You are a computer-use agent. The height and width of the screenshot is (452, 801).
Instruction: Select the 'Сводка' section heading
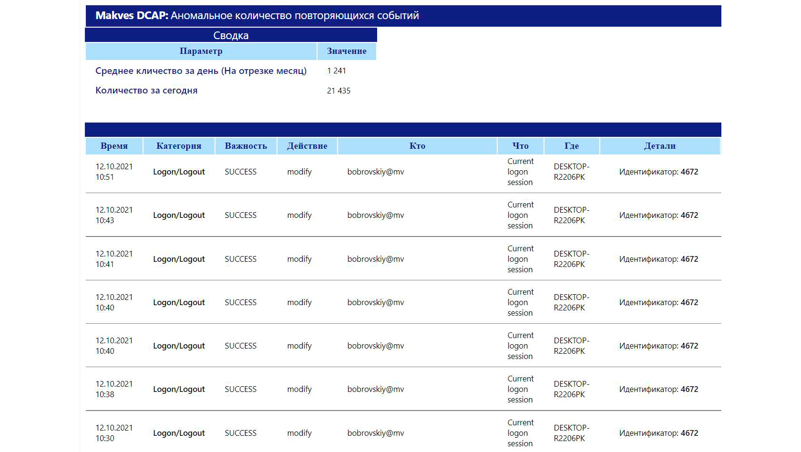pyautogui.click(x=231, y=35)
